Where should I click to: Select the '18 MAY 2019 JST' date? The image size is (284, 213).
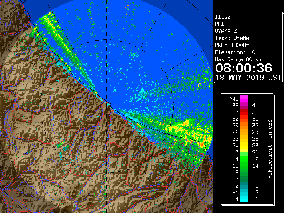coord(248,78)
